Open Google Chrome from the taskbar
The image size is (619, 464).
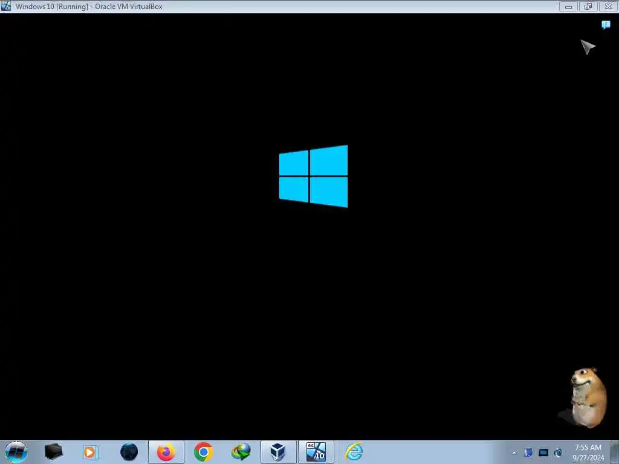tap(203, 452)
